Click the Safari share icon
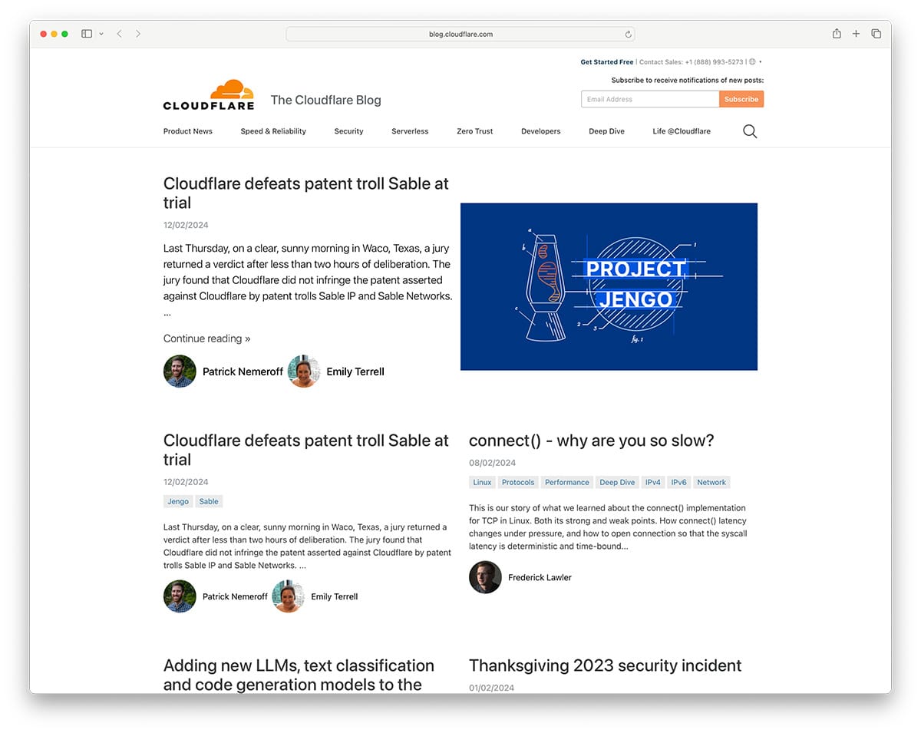 [837, 34]
